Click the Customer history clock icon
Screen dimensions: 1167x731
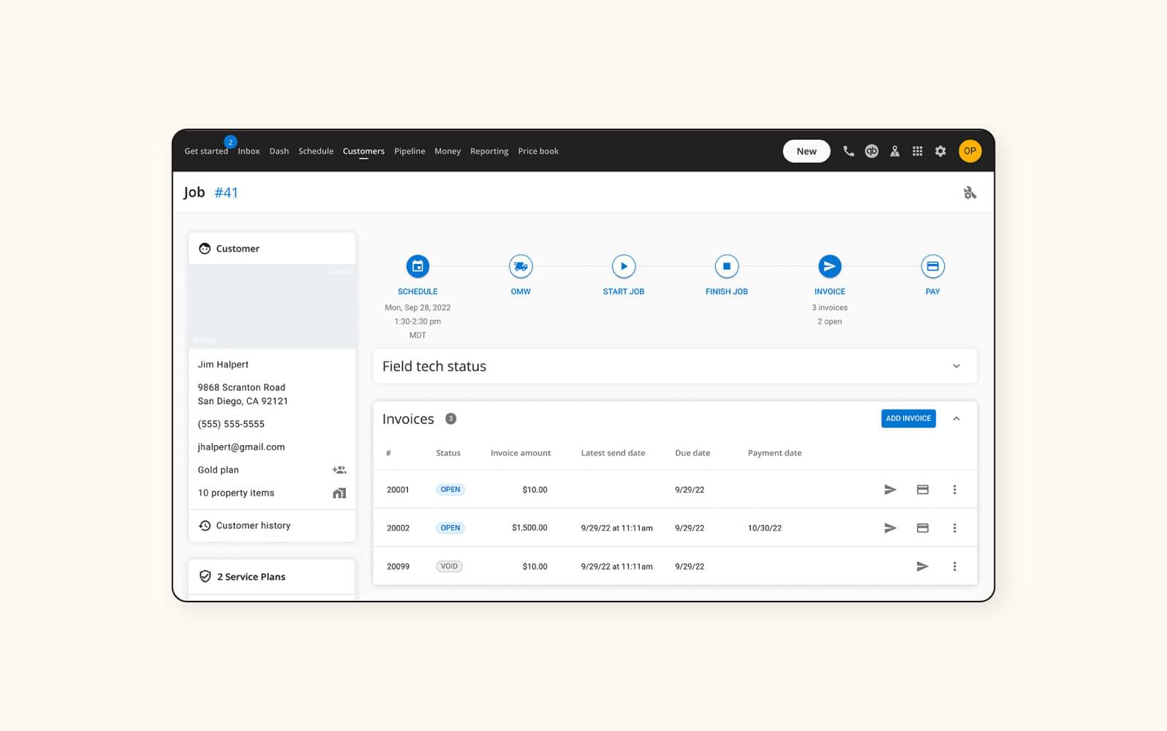pyautogui.click(x=205, y=526)
